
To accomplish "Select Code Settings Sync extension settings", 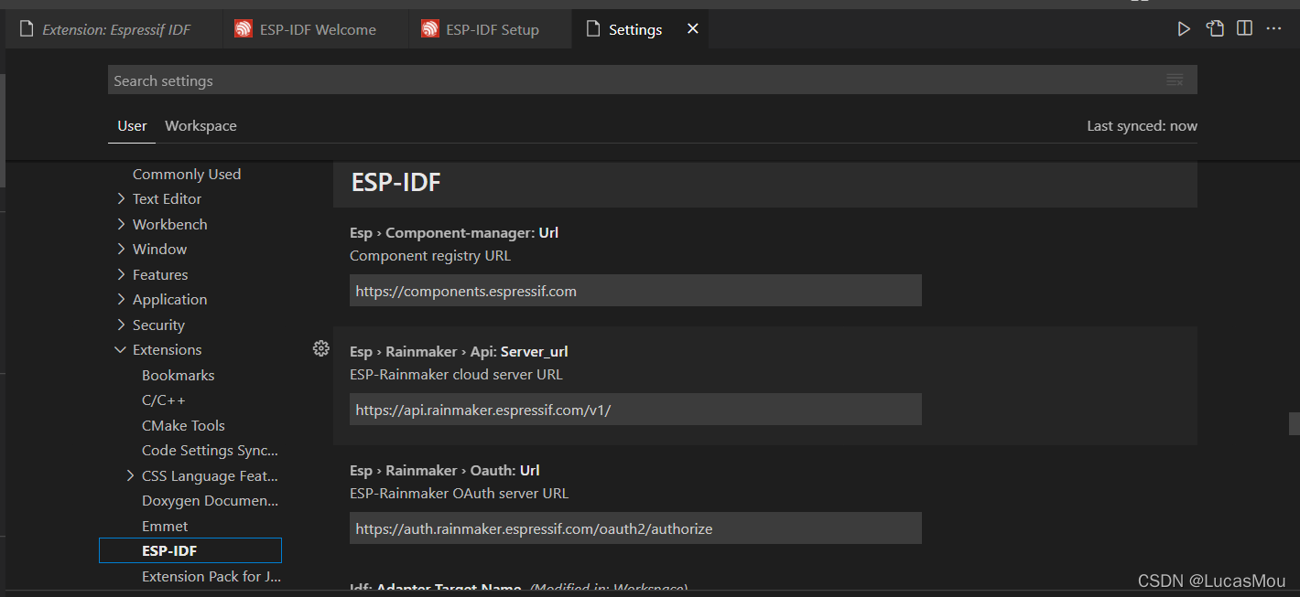I will 210,450.
